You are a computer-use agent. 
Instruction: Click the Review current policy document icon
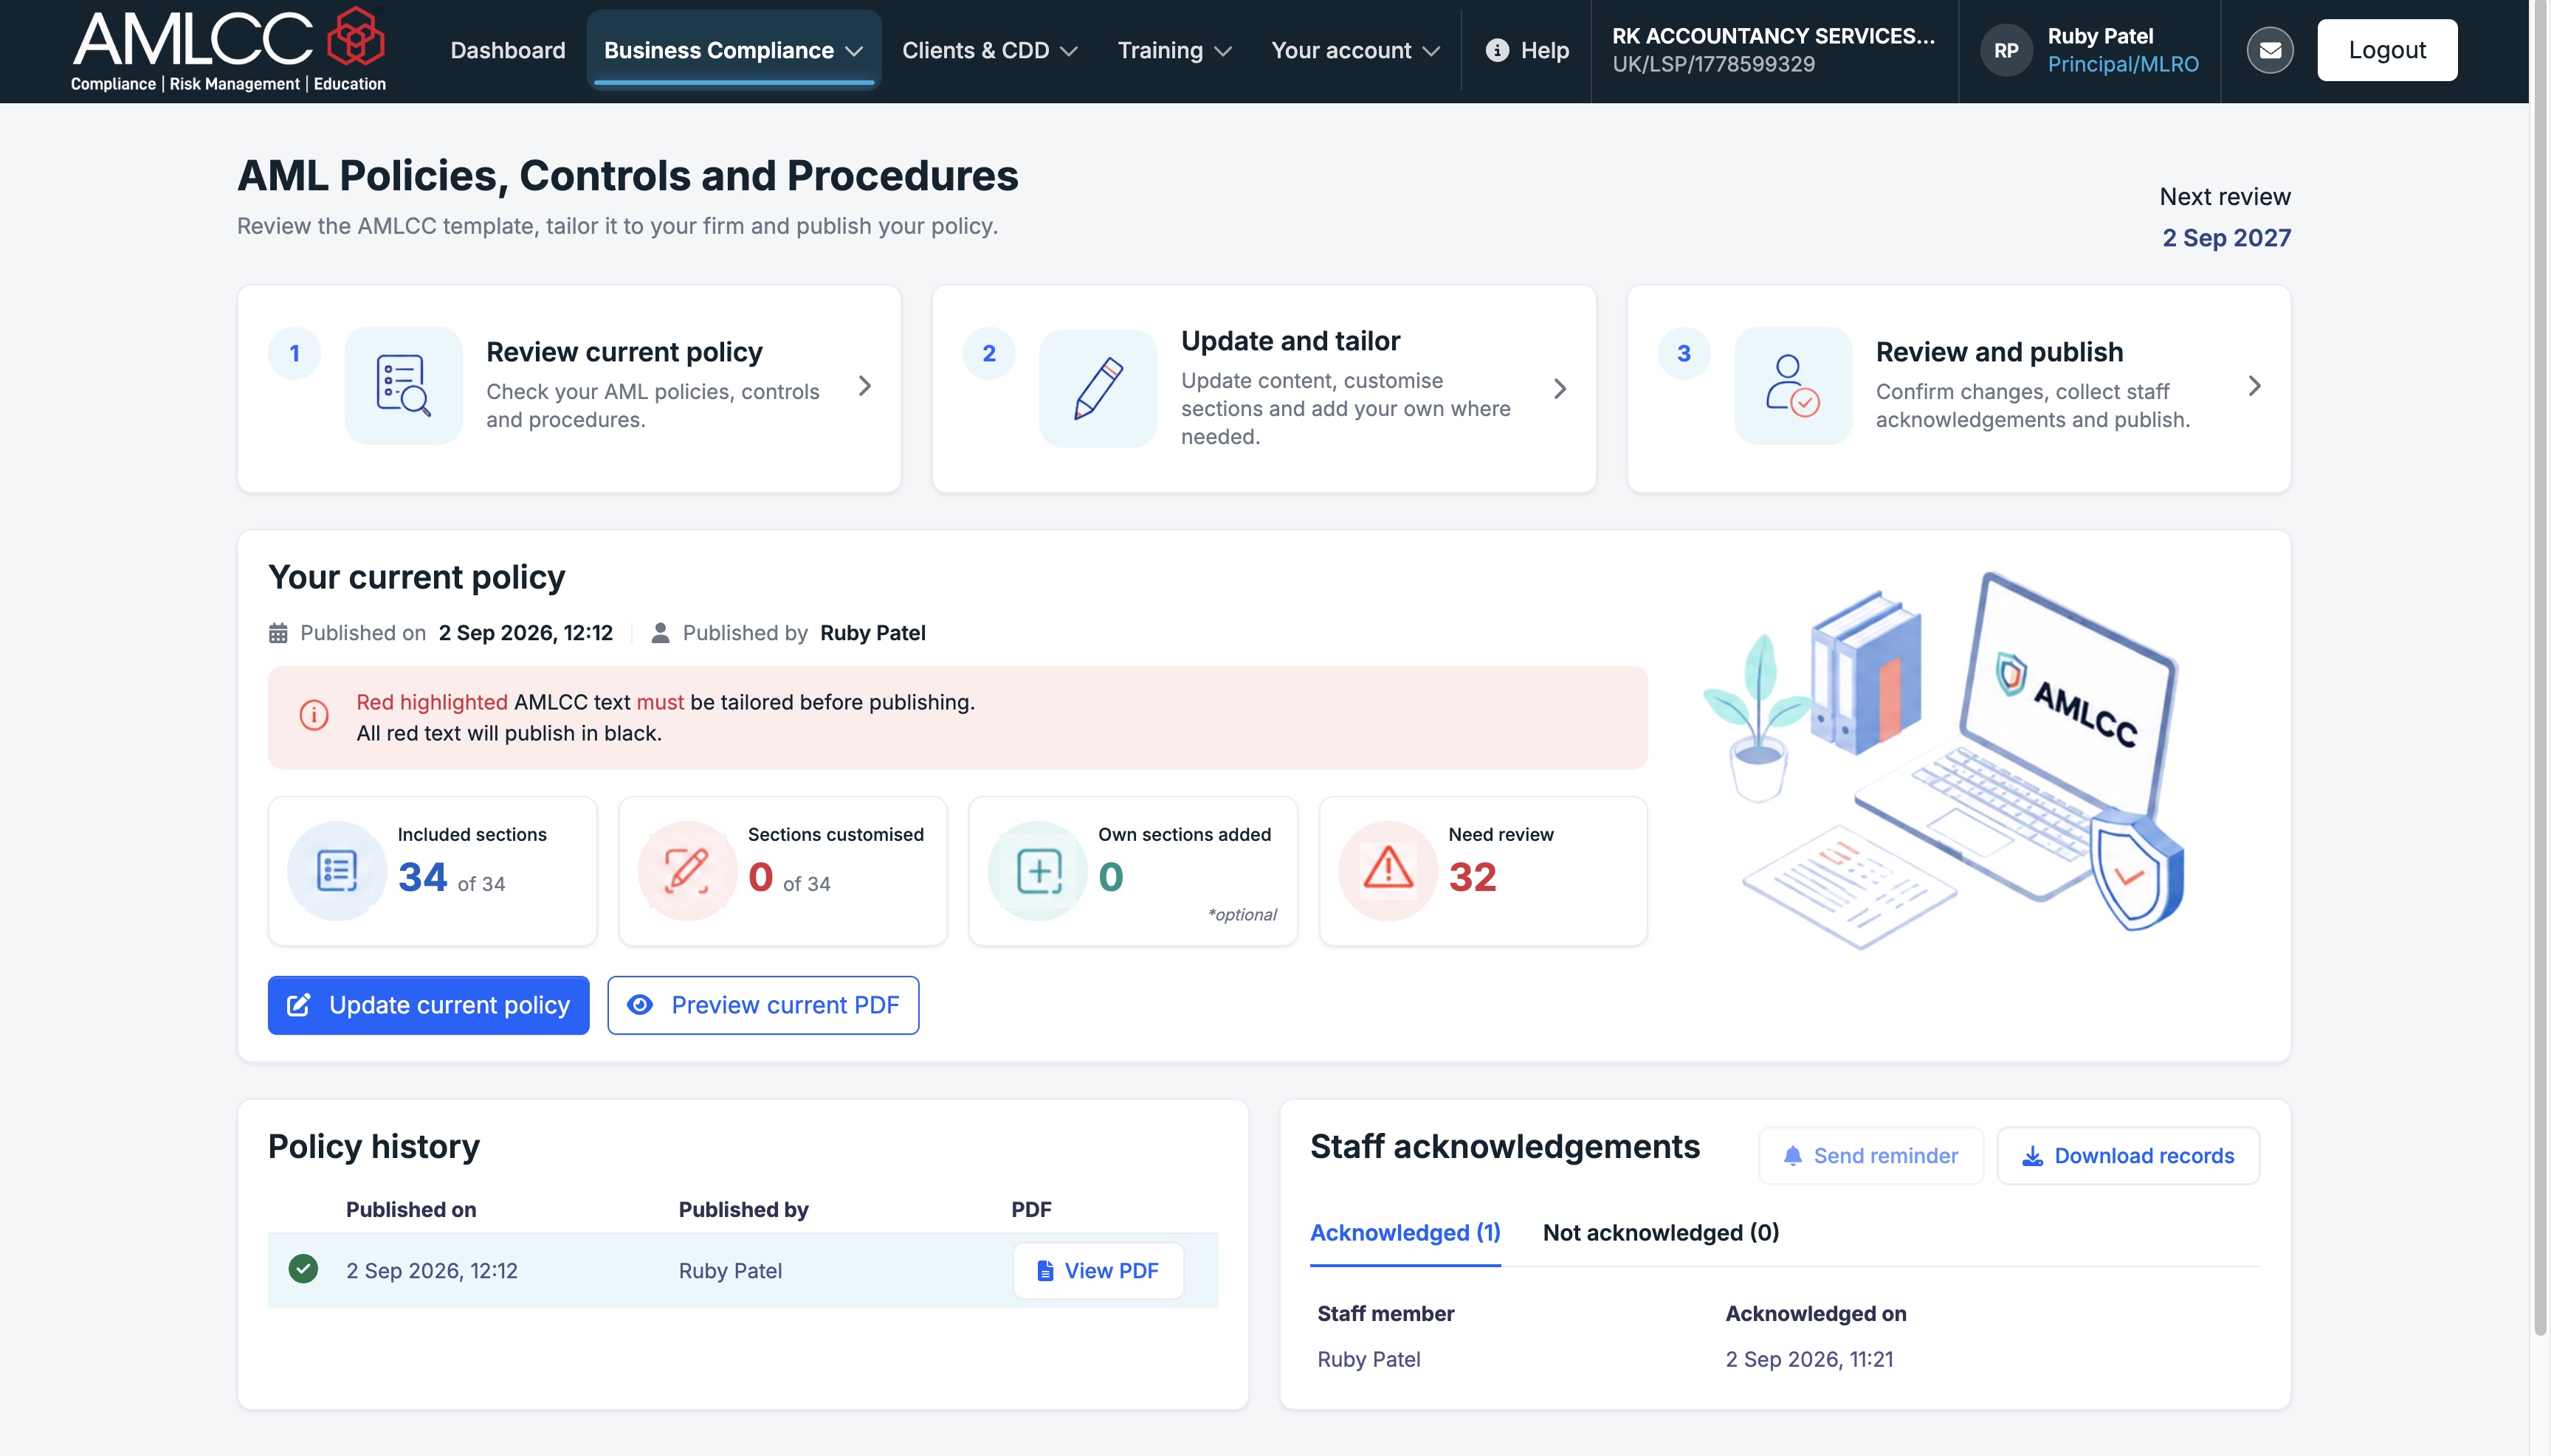click(403, 385)
